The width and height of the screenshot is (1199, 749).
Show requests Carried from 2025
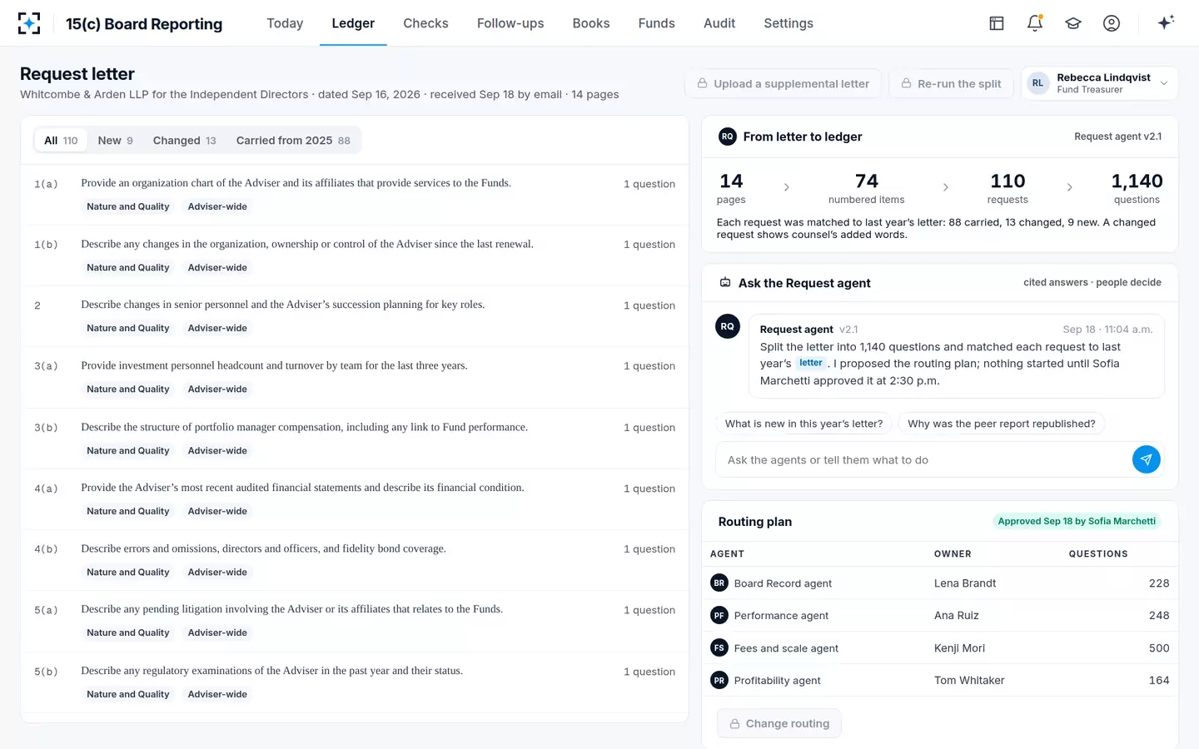293,141
